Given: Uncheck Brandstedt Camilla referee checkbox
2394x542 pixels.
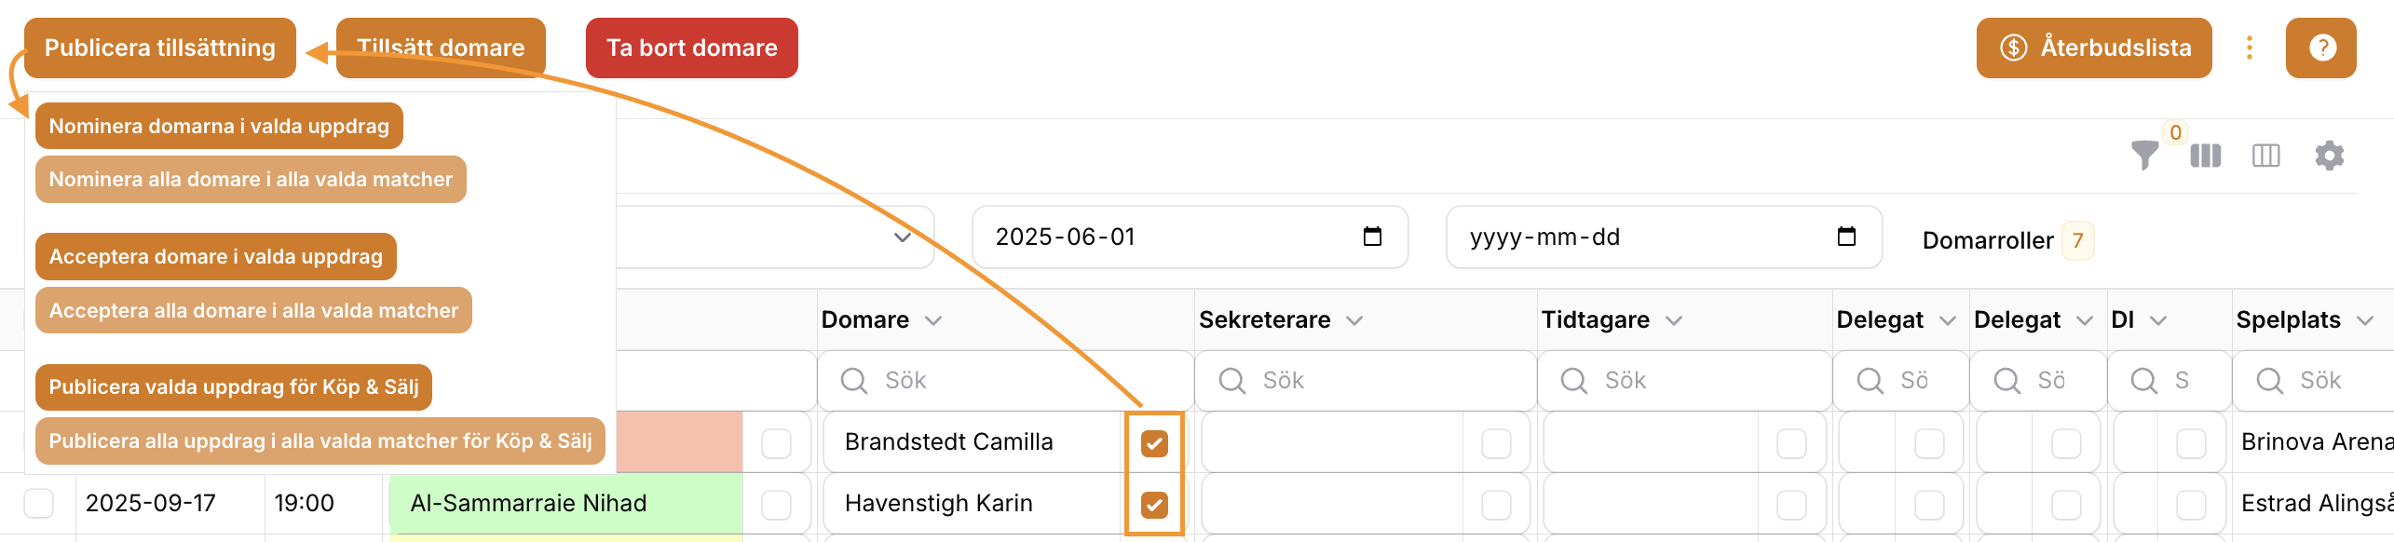Looking at the screenshot, I should pos(1154,443).
